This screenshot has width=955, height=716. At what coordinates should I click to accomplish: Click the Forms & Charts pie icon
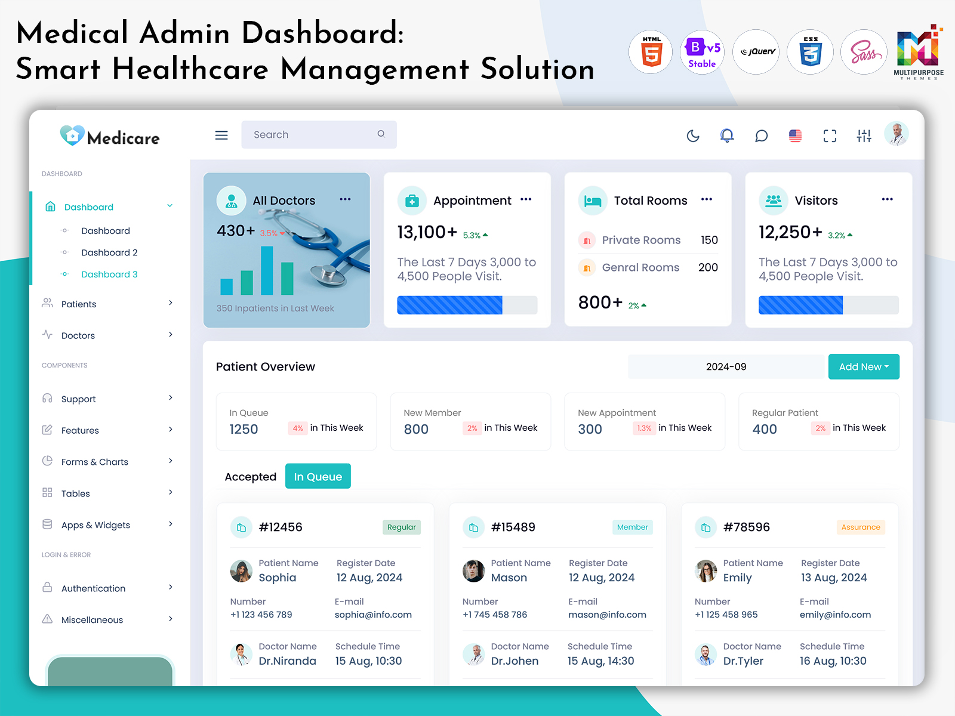tap(47, 461)
